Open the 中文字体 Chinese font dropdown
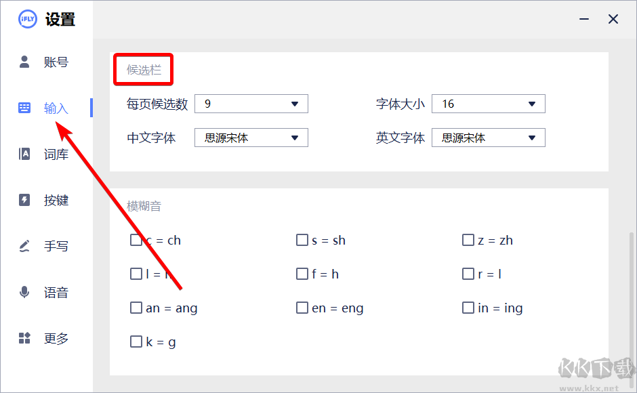Image resolution: width=637 pixels, height=393 pixels. [251, 137]
